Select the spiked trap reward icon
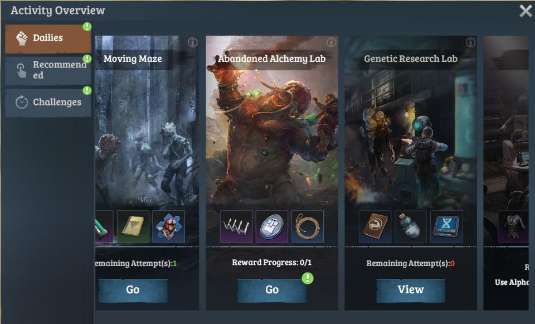The height and width of the screenshot is (324, 535). click(x=236, y=227)
